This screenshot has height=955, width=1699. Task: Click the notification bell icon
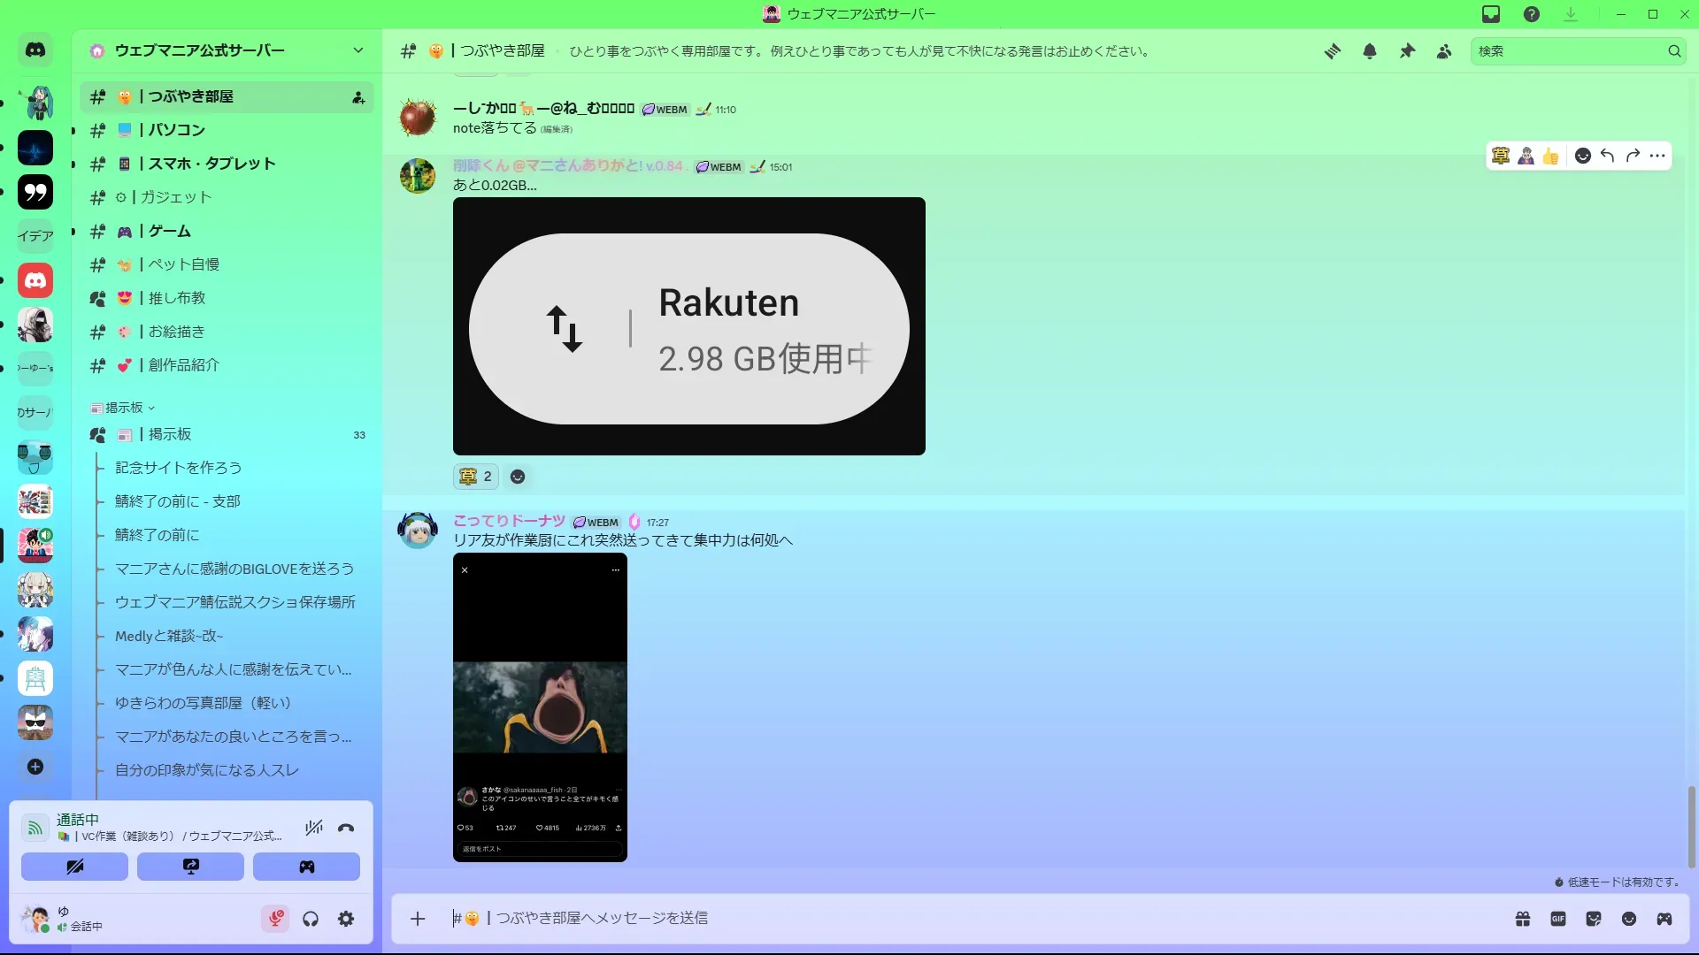click(1370, 51)
